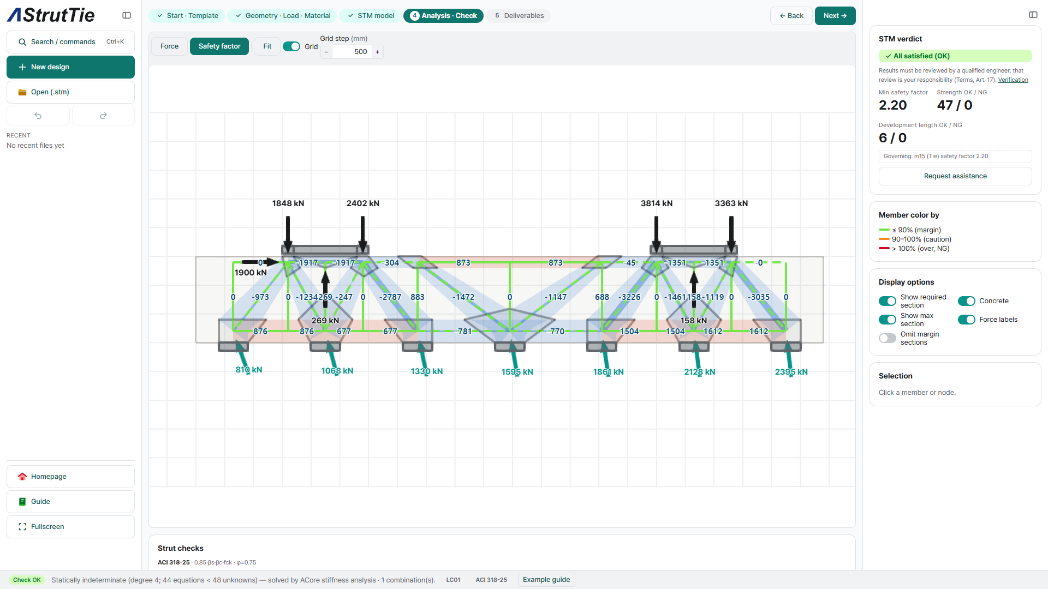
Task: Decrease the grid step value
Action: (326, 52)
